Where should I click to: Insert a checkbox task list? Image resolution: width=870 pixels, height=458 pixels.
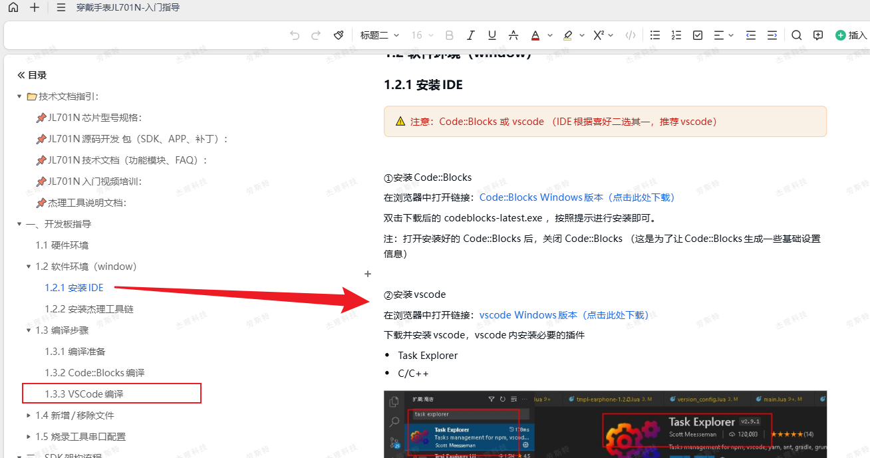698,35
